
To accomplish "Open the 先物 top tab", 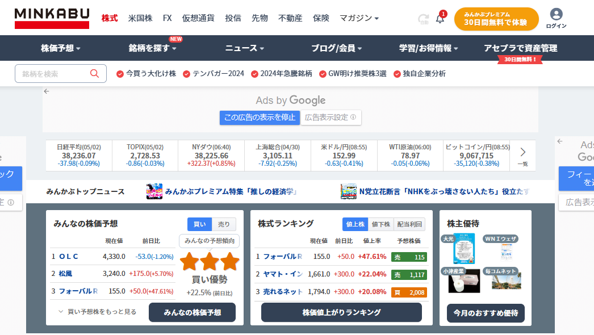I will tap(260, 18).
